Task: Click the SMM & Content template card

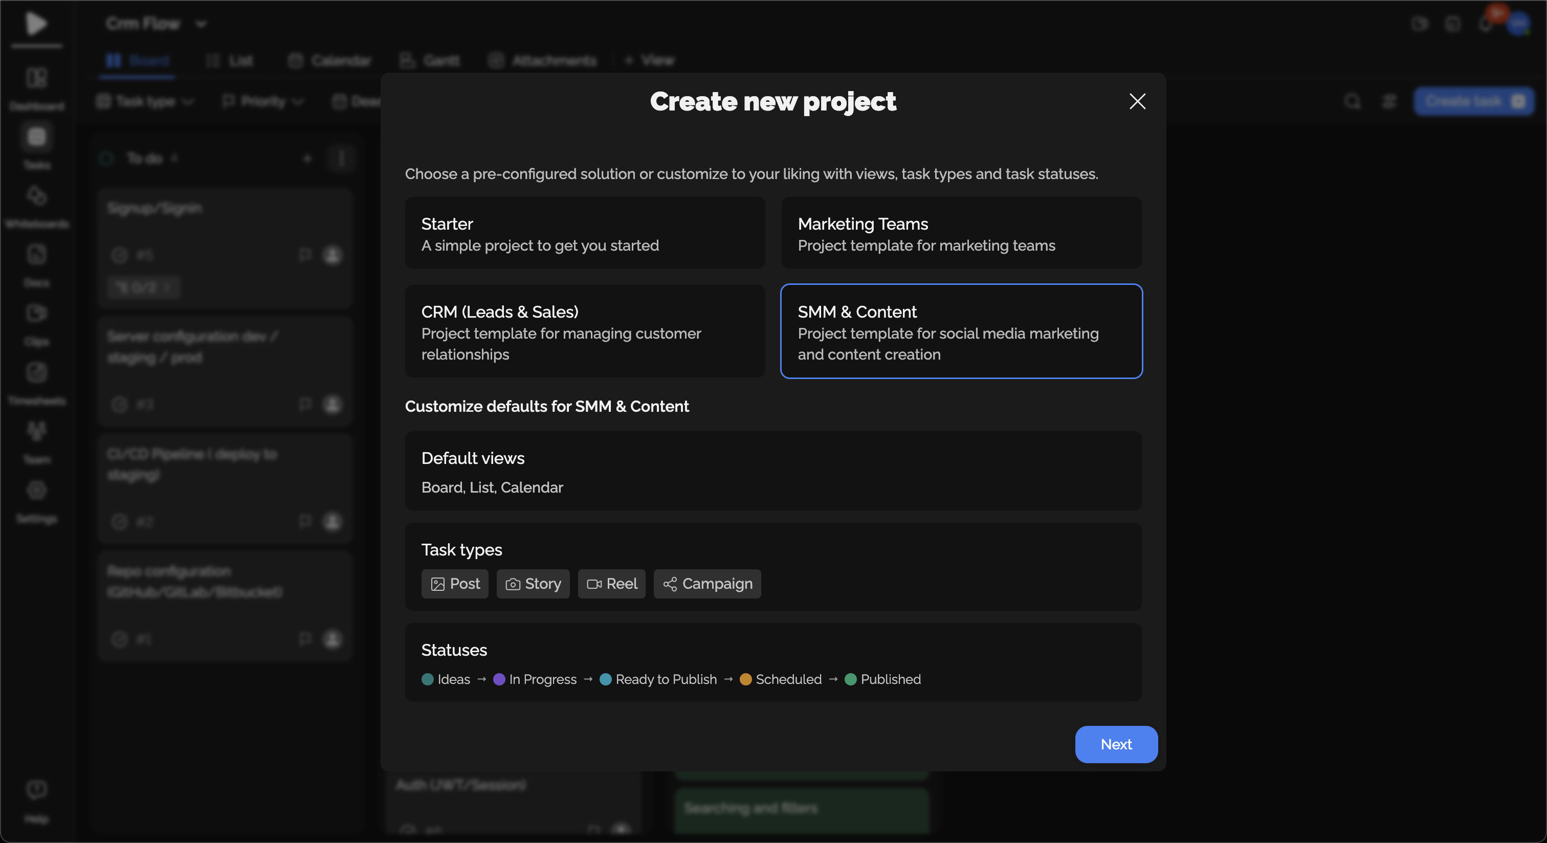Action: coord(961,331)
